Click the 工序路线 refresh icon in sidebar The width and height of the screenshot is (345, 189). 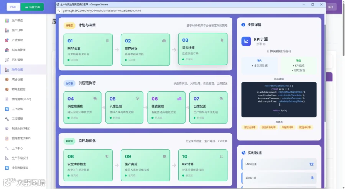7,109
